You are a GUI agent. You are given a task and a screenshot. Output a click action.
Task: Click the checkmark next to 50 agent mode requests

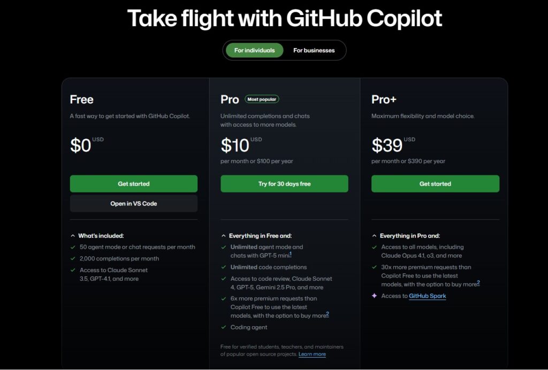click(x=73, y=248)
